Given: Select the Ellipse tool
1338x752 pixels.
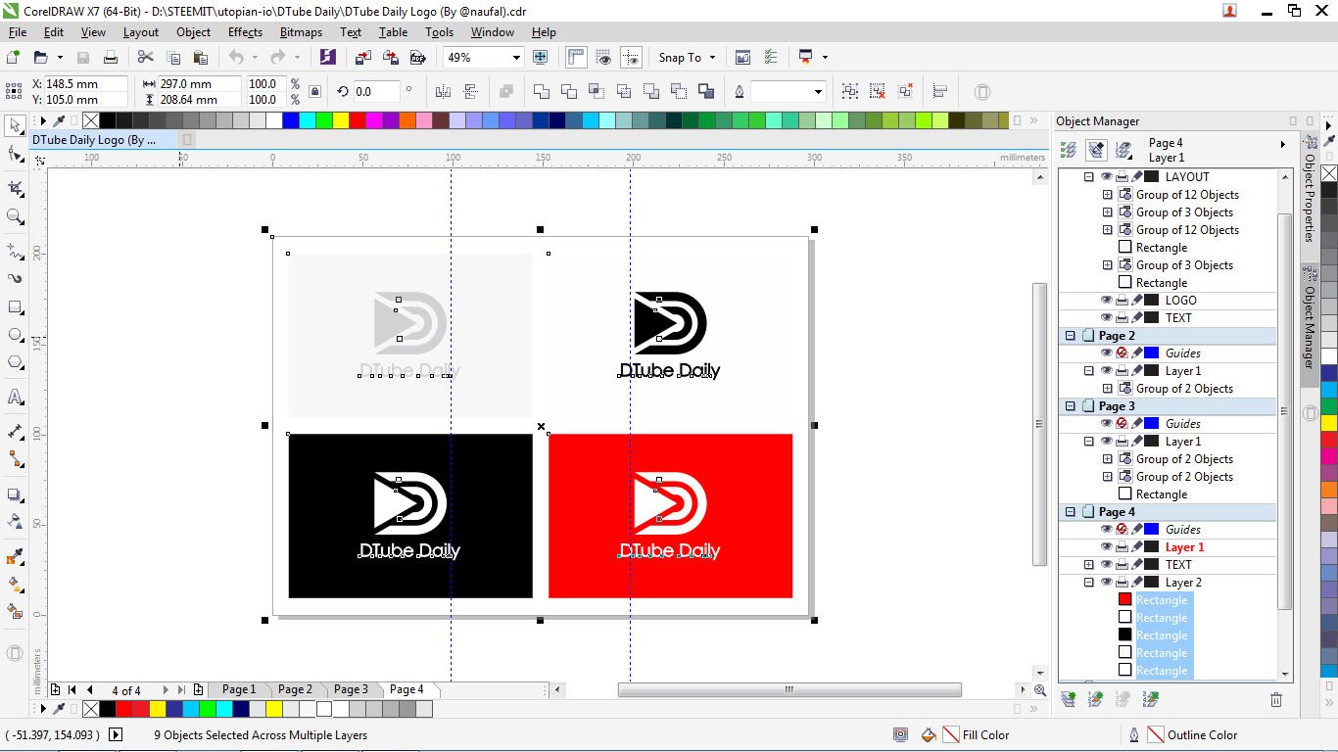Looking at the screenshot, I should pyautogui.click(x=15, y=334).
